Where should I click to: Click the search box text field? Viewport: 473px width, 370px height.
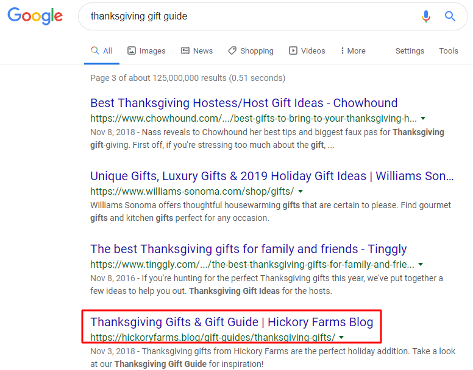[244, 16]
